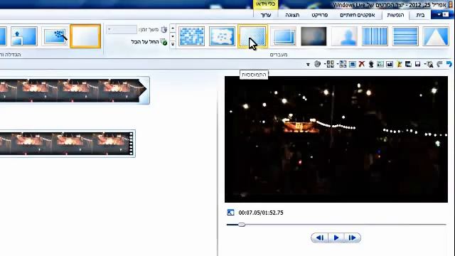Image resolution: width=455 pixels, height=256 pixels.
Task: Open the Project (פרוייקט) tab
Action: tap(319, 15)
